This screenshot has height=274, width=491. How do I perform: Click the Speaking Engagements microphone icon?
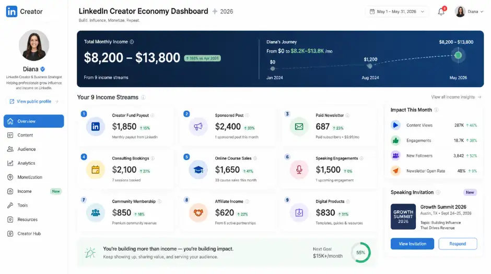tap(299, 169)
